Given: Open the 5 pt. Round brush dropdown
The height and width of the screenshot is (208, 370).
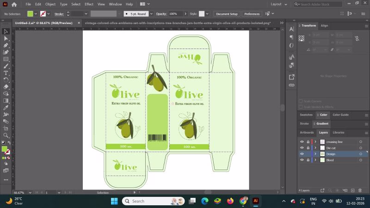Looking at the screenshot, I should tap(151, 14).
